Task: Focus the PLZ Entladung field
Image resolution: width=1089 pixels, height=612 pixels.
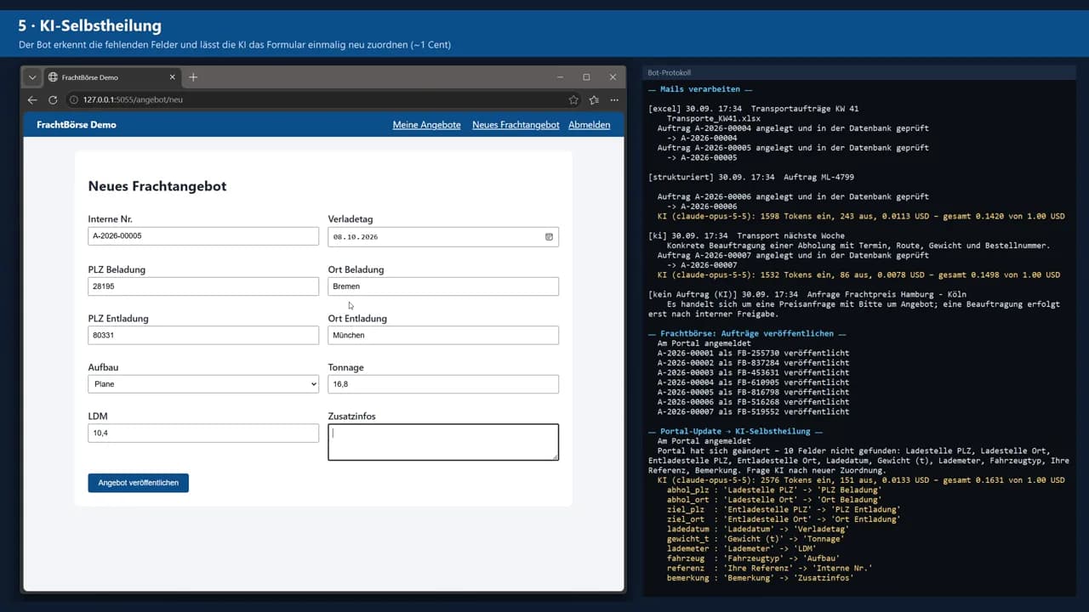Action: tap(203, 335)
